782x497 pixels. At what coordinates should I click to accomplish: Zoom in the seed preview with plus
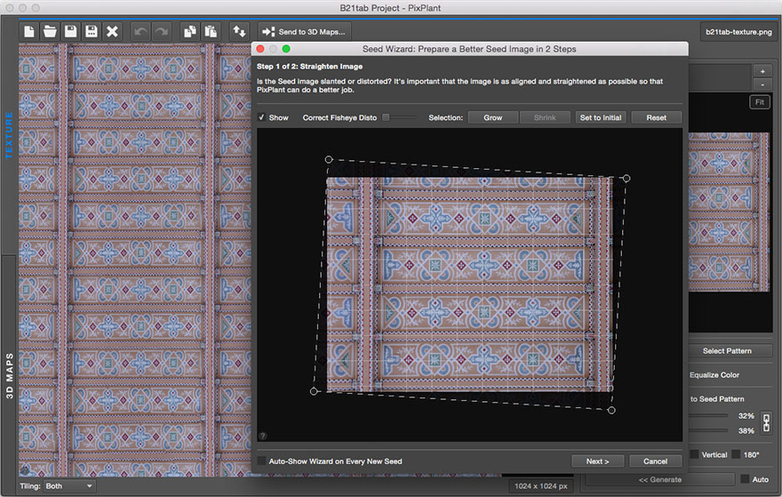pos(762,71)
